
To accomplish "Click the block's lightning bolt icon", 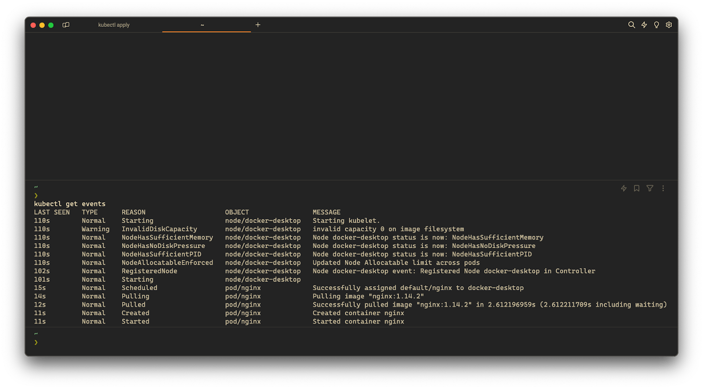I will point(623,188).
